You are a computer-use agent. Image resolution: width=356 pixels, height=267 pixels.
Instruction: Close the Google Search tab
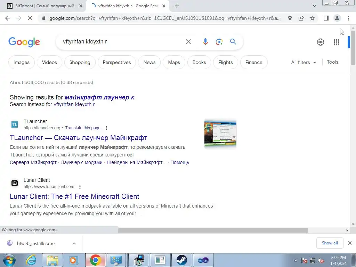tap(164, 6)
